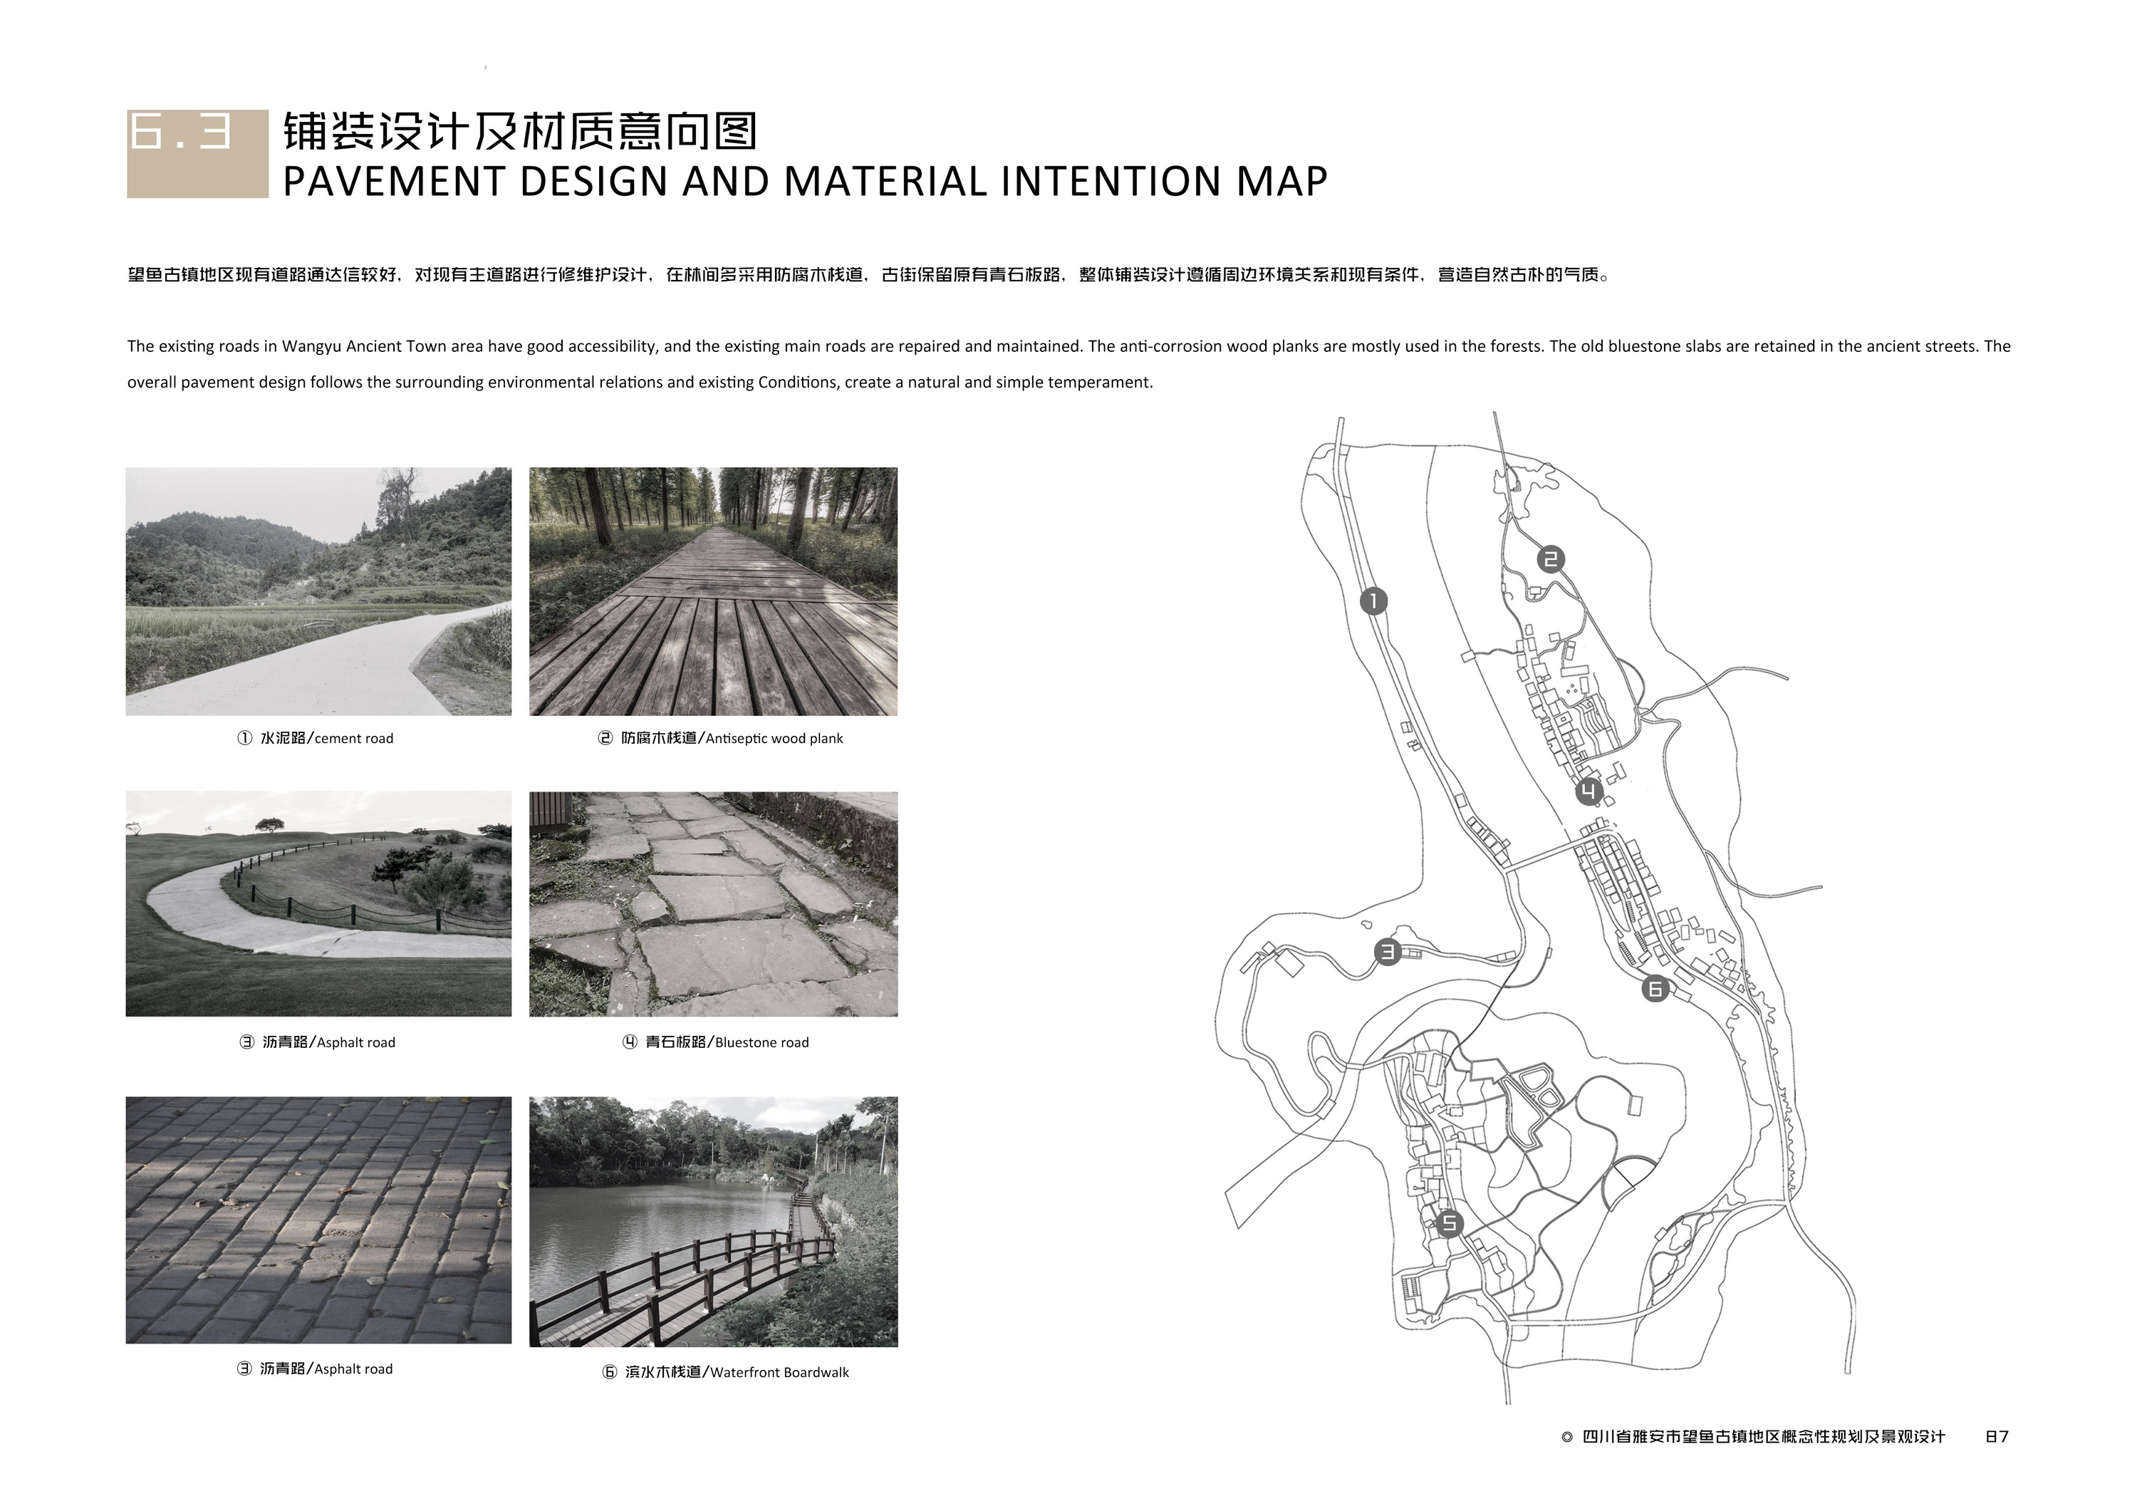Open the cement road photo with green hills
2137x1511 pixels.
pos(318,591)
